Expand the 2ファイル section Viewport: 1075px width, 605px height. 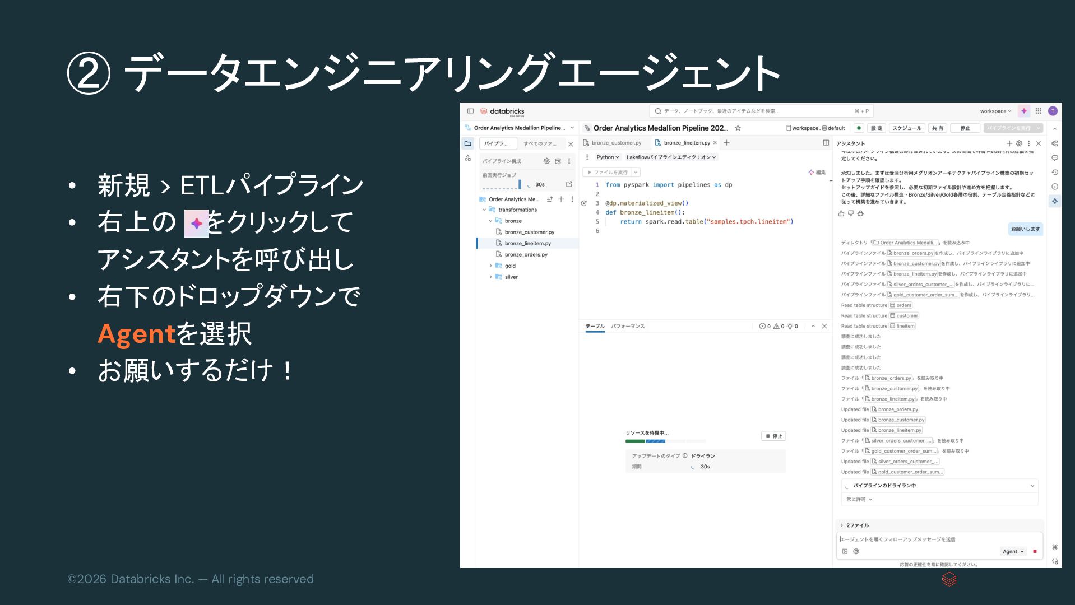tap(855, 525)
